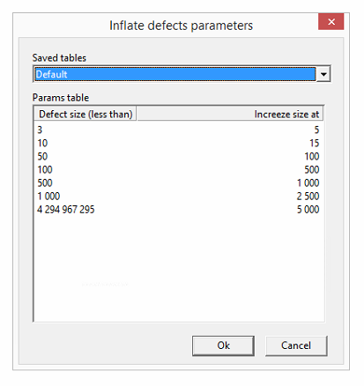
Task: Confirm with the Ok button
Action: point(223,345)
